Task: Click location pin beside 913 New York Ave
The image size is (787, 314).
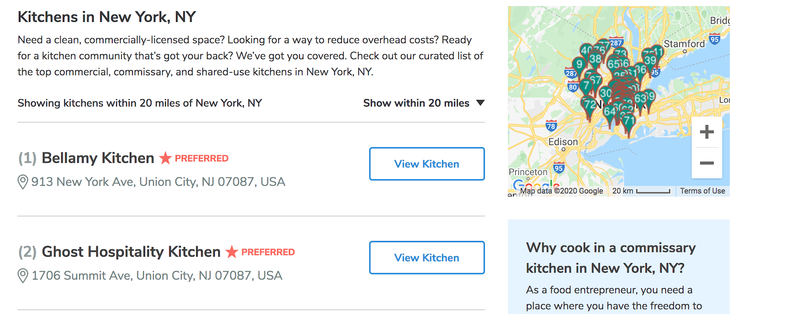Action: point(22,182)
